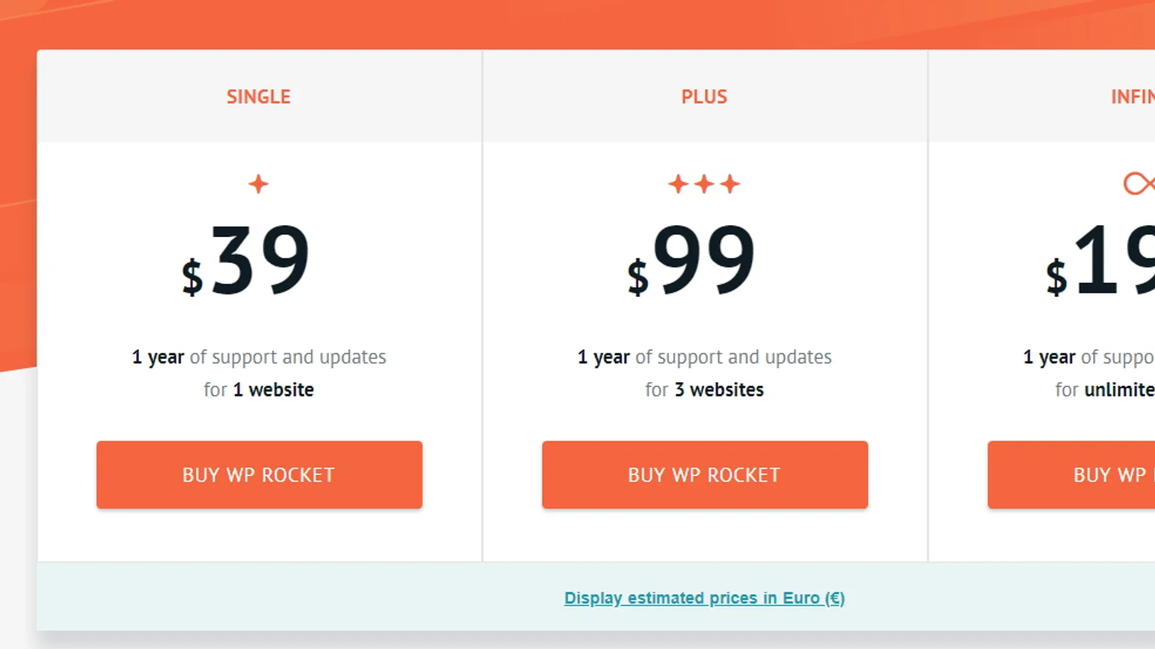This screenshot has width=1155, height=649.
Task: Buy WP Rocket Infinite plan button
Action: tap(1071, 474)
